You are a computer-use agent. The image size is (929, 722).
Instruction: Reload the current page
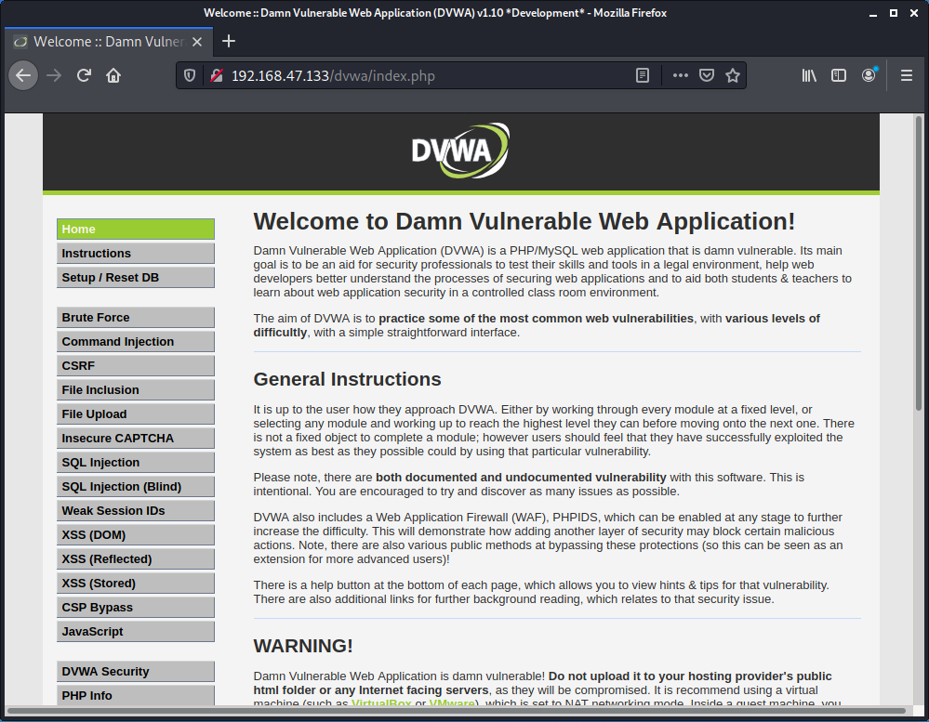point(84,76)
